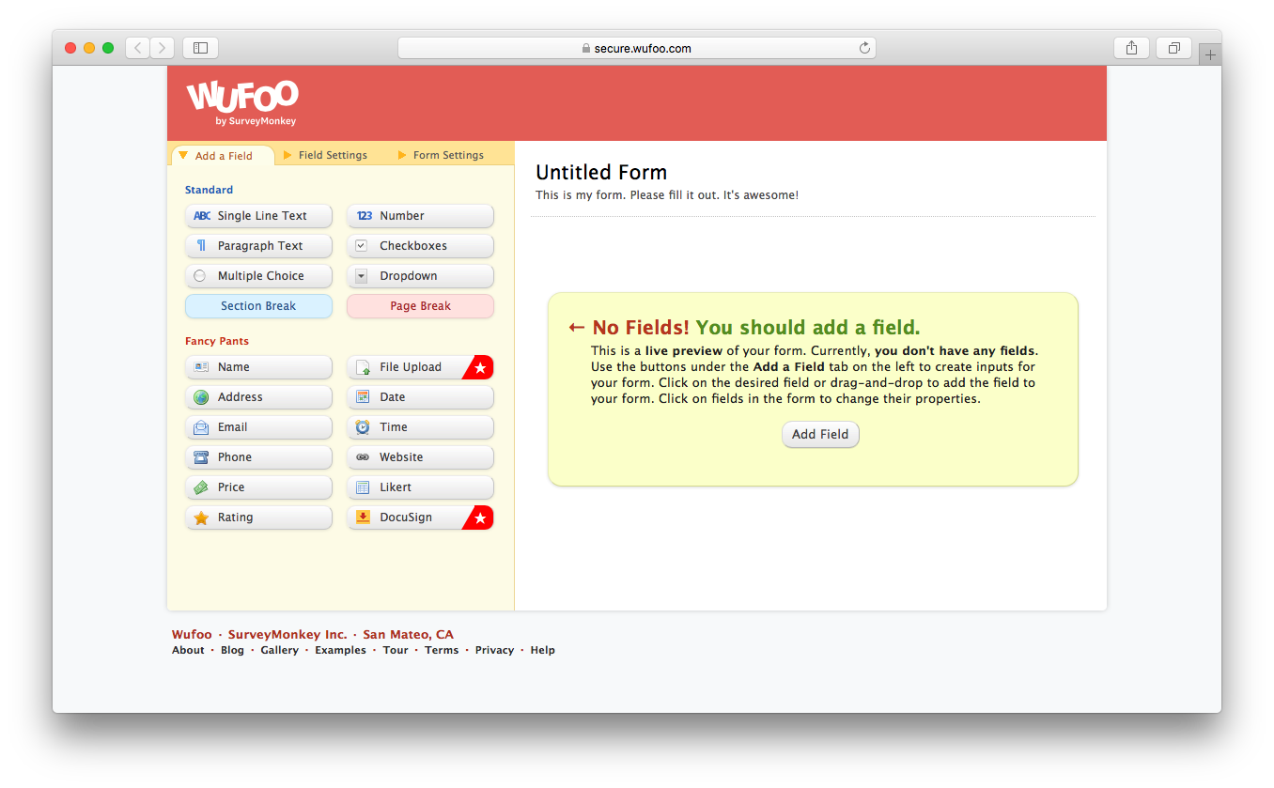The width and height of the screenshot is (1274, 788).
Task: Add a Price field
Action: coord(258,487)
